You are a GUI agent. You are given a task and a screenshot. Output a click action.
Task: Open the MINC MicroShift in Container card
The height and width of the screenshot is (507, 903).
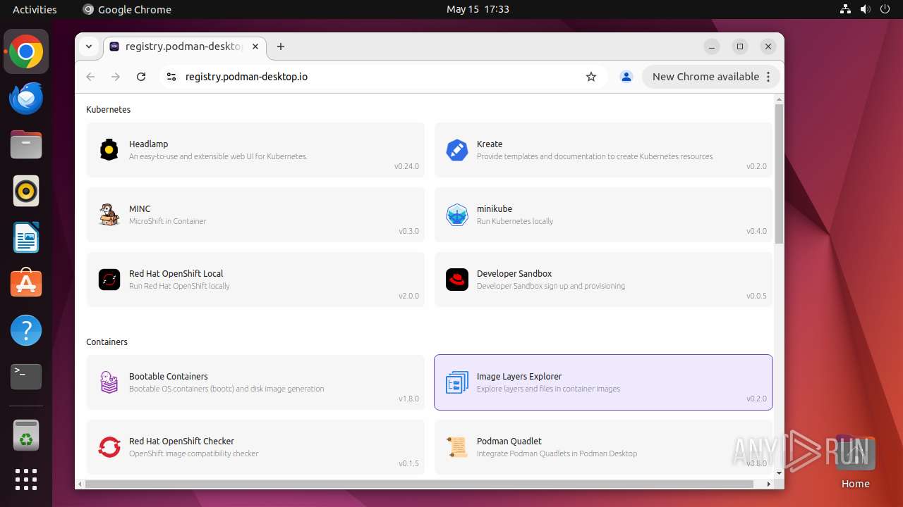(255, 215)
